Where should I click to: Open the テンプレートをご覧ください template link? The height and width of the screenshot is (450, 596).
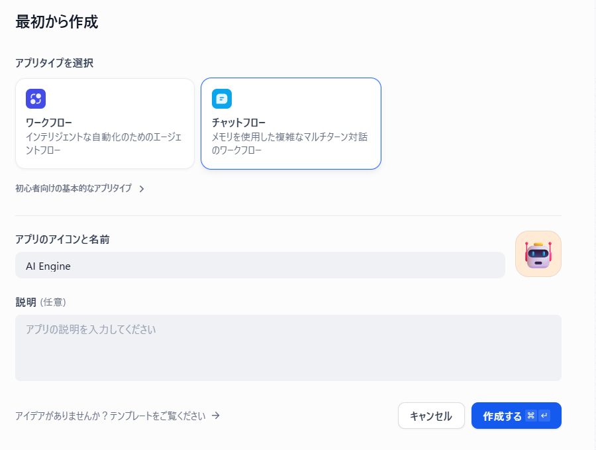(x=110, y=416)
